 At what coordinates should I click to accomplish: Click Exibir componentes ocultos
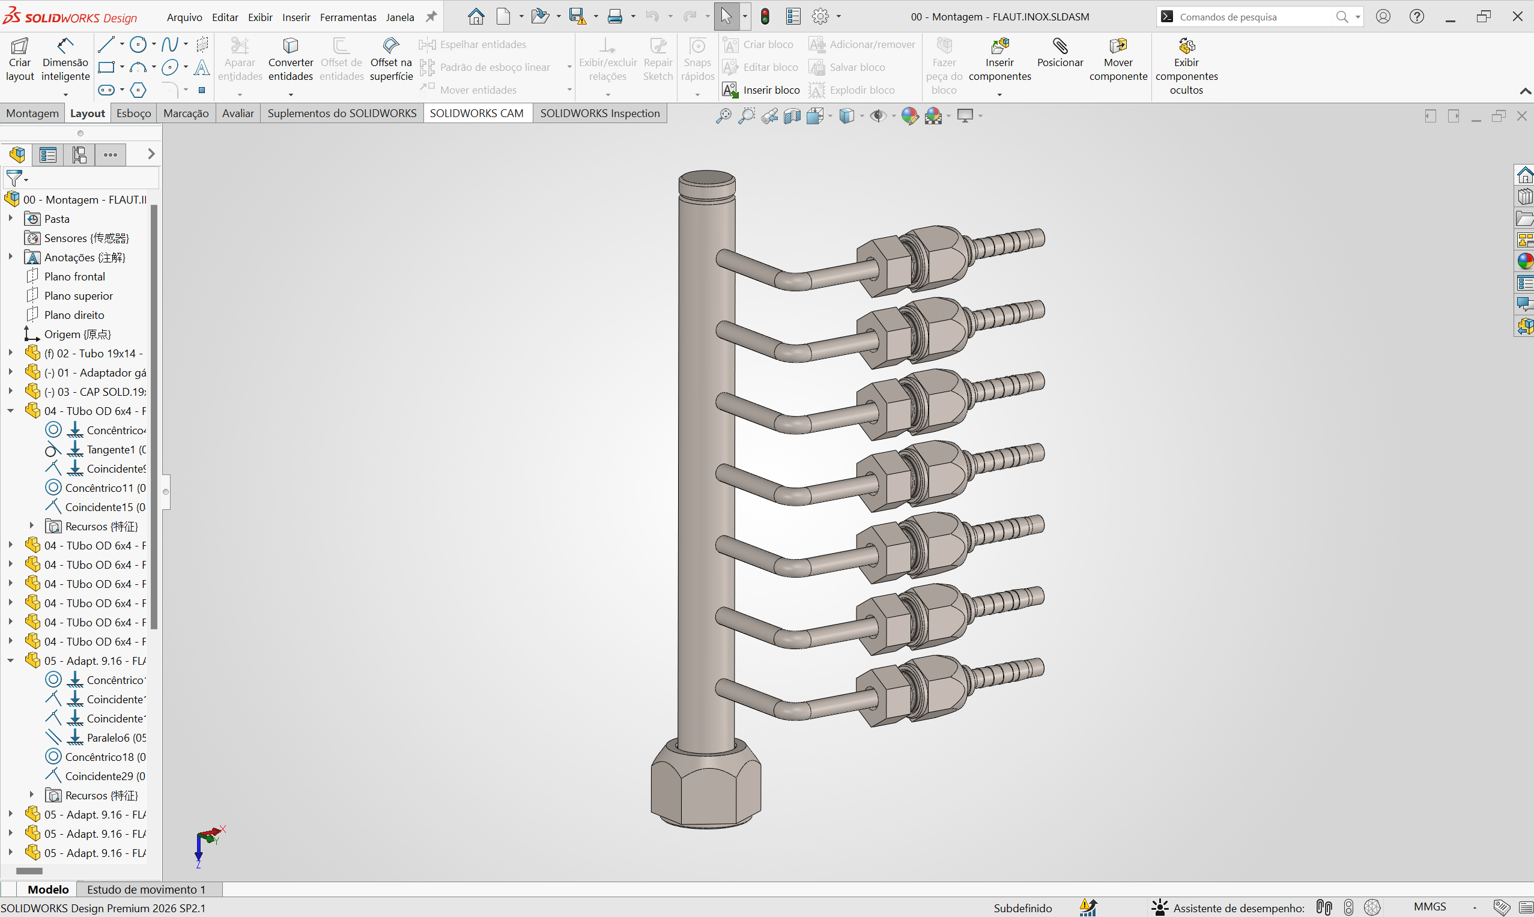point(1186,66)
